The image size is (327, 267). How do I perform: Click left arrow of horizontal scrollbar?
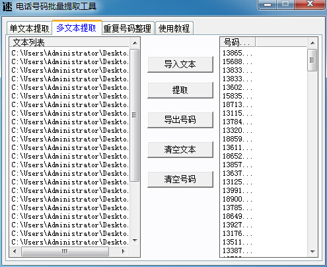tap(15, 251)
